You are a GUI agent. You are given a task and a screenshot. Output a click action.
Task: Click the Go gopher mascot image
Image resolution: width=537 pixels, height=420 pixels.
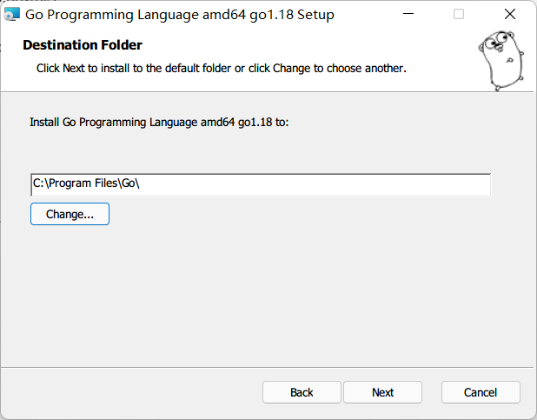(x=501, y=60)
